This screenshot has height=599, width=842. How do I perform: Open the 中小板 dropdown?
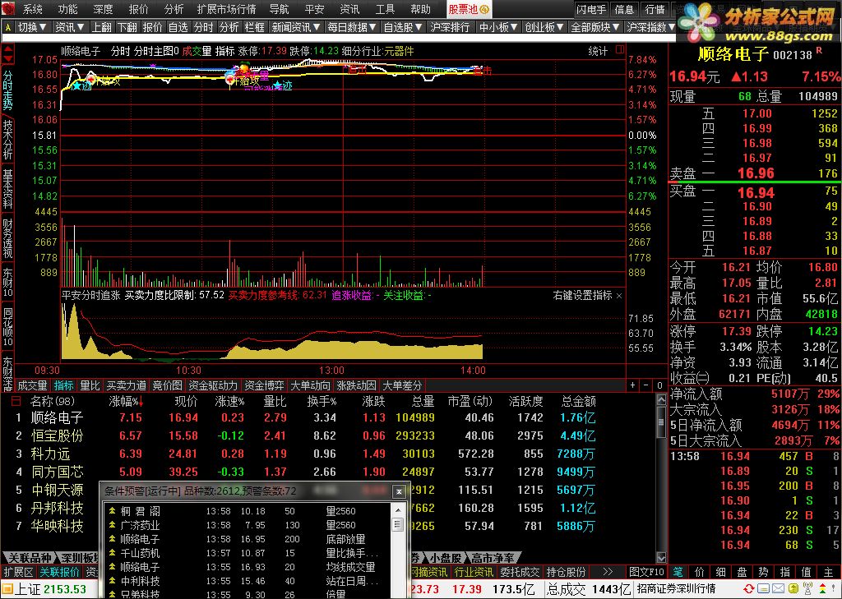coord(499,27)
